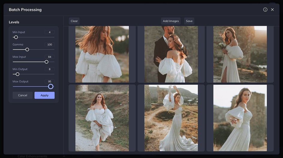Collapse the Color Enhancements section chevron

click(64, 157)
